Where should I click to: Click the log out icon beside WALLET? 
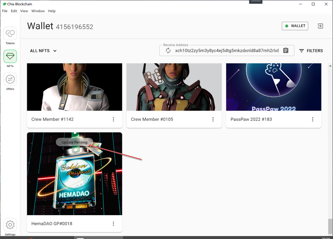[x=320, y=26]
